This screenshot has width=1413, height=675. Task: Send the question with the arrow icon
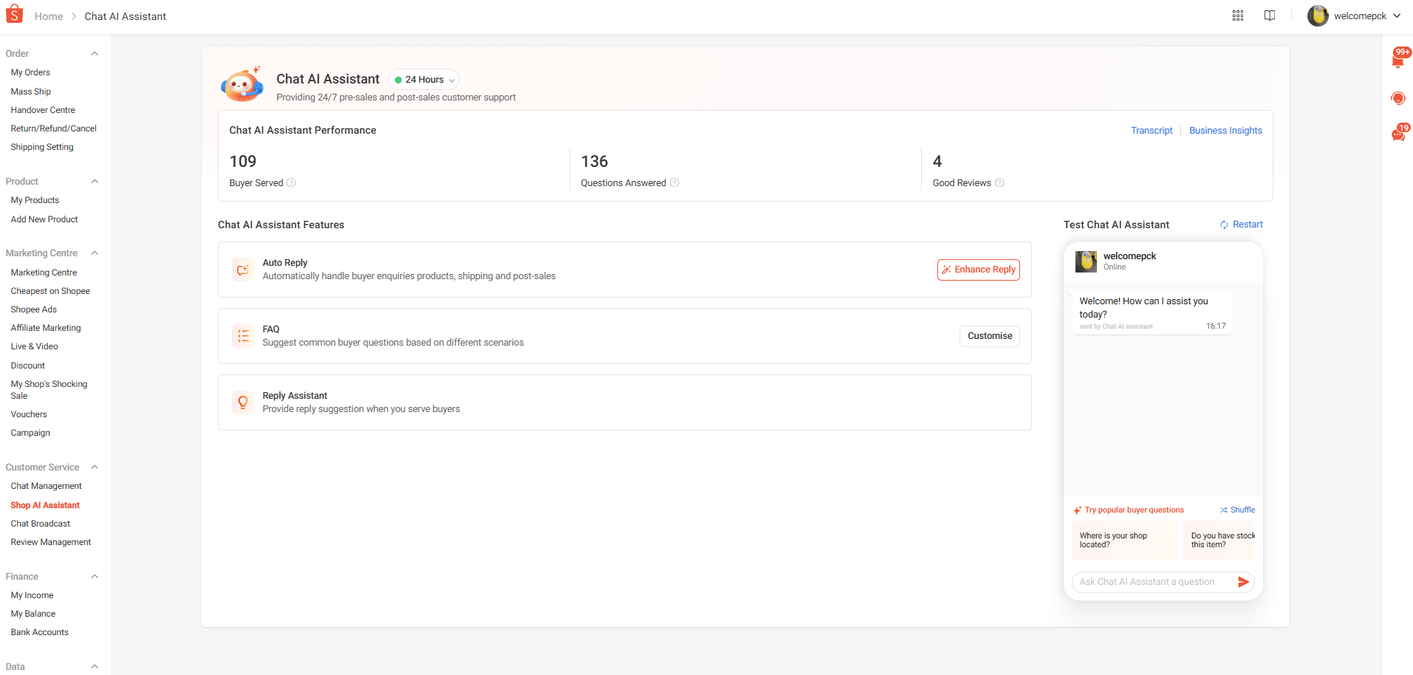click(1243, 582)
